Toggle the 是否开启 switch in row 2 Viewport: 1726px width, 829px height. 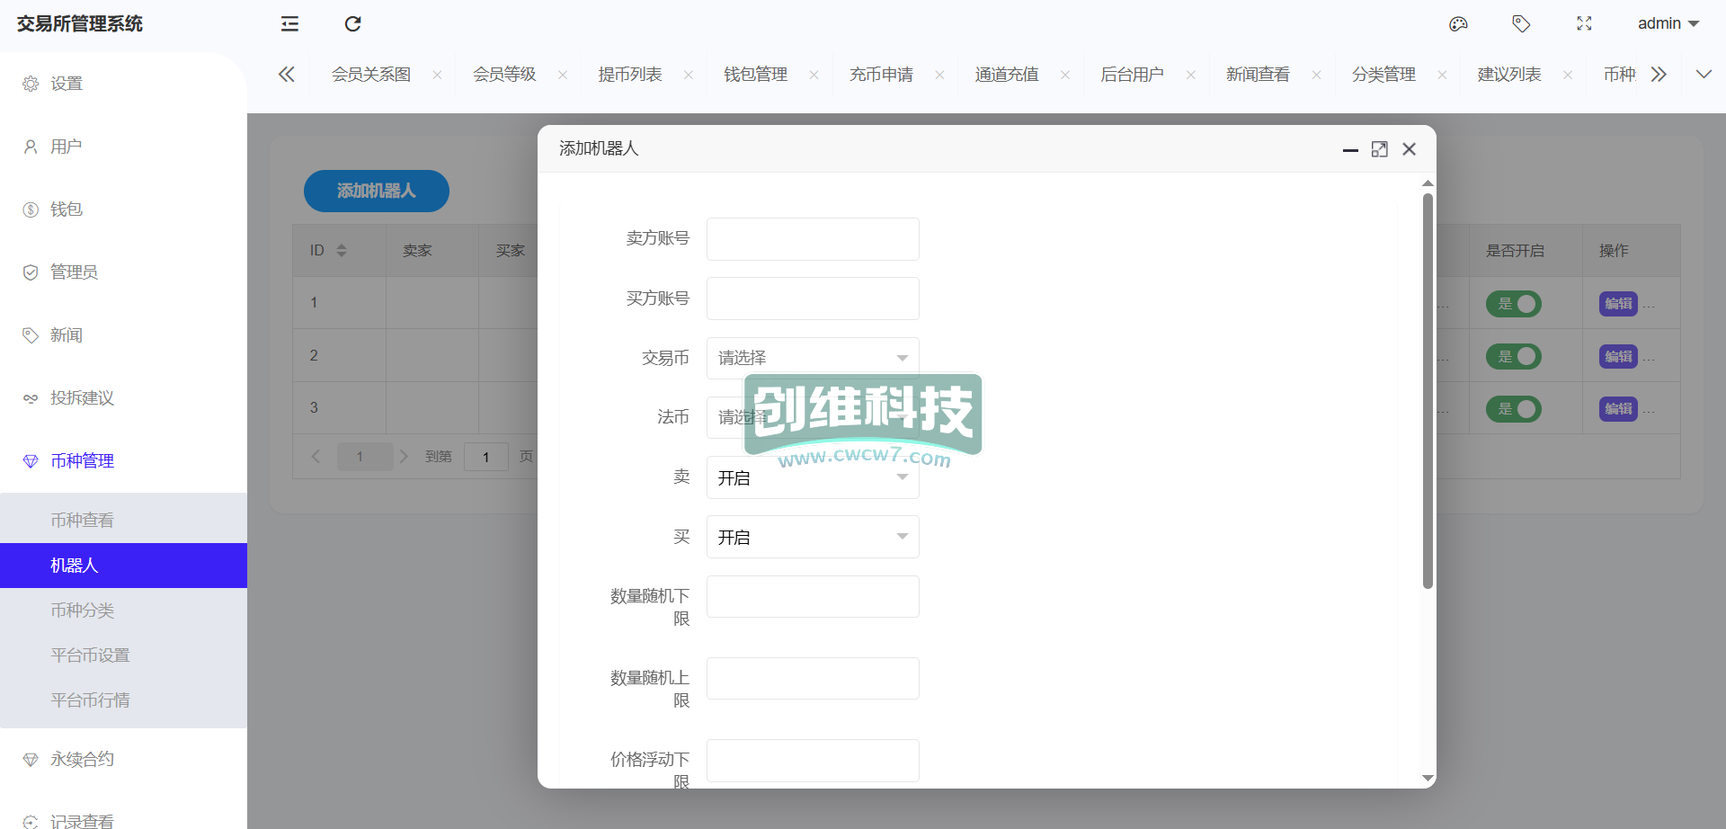coord(1514,357)
